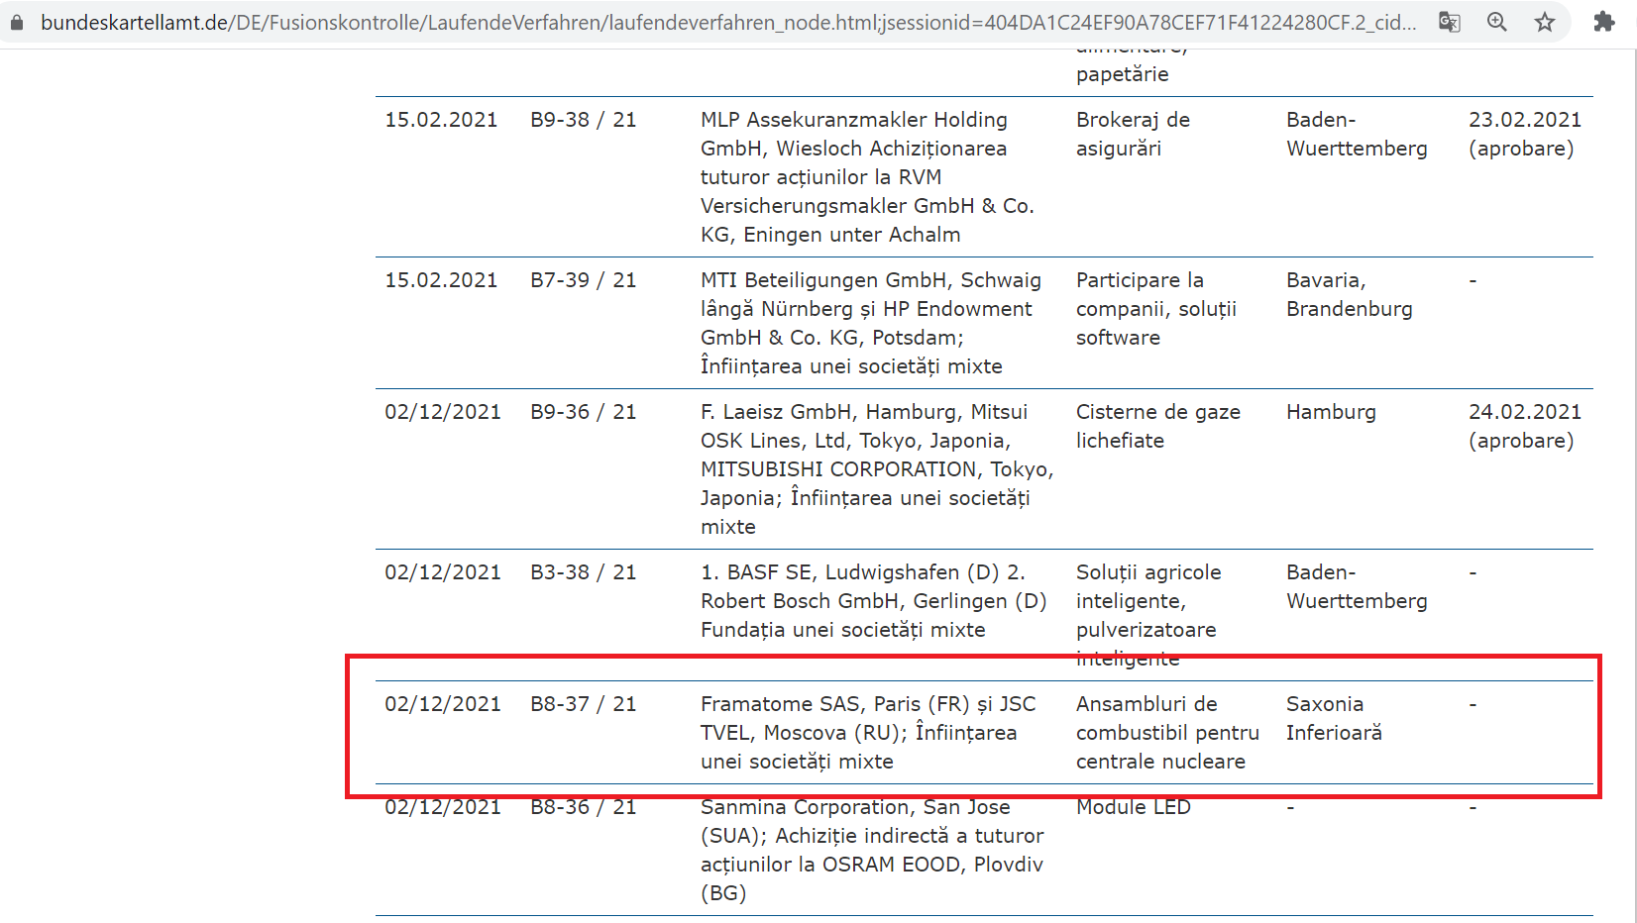The width and height of the screenshot is (1637, 923).
Task: Click the zoom magnifier icon
Action: pyautogui.click(x=1496, y=21)
